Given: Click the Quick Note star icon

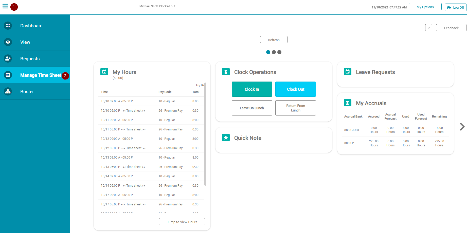Looking at the screenshot, I should [226, 138].
